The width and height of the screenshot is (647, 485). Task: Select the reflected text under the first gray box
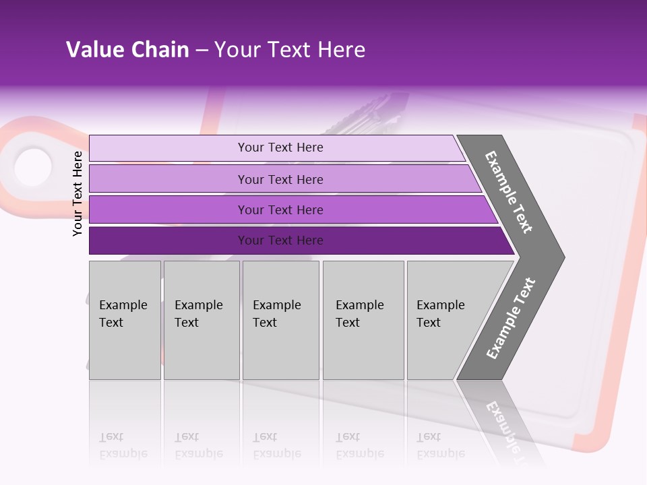click(x=123, y=445)
